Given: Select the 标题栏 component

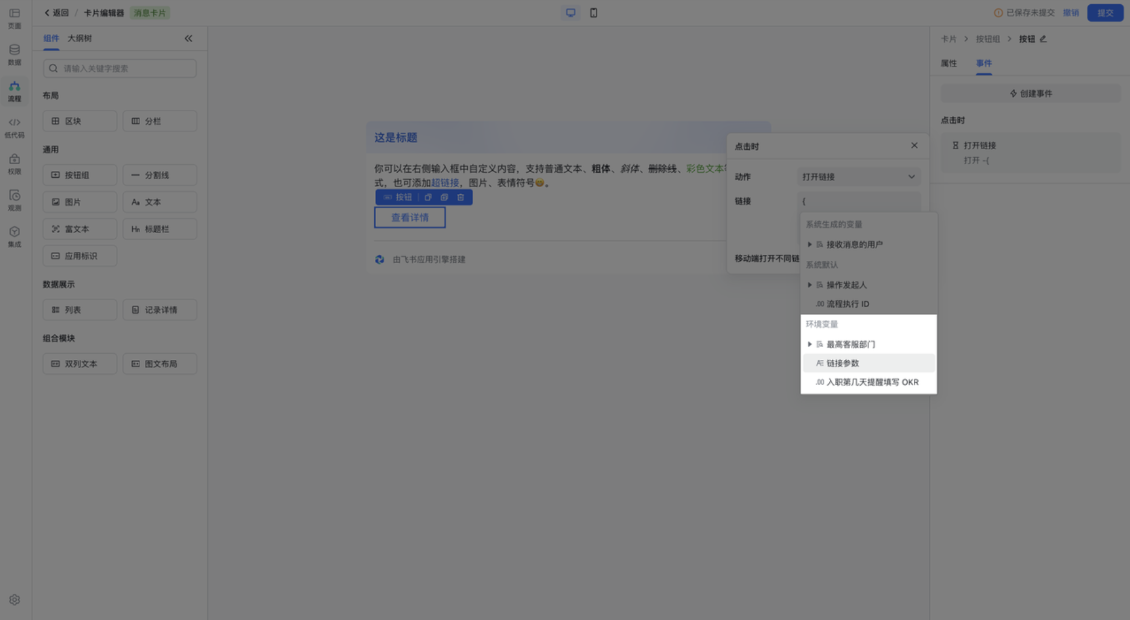Looking at the screenshot, I should (159, 229).
